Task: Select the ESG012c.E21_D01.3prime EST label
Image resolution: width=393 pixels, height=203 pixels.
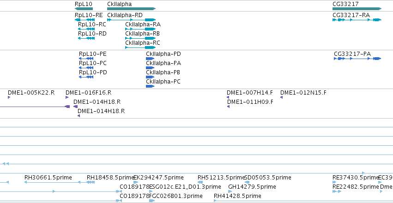Action: [x=185, y=187]
